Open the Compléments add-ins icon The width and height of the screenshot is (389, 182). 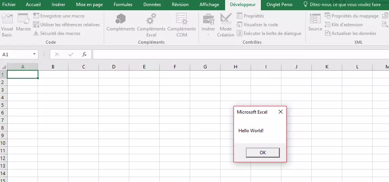click(x=121, y=23)
